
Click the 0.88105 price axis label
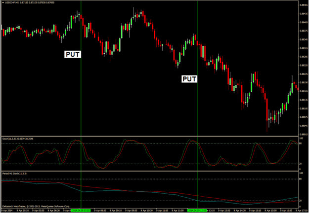click(x=304, y=108)
